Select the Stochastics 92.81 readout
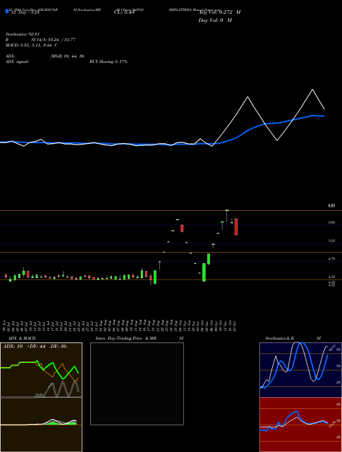 (x=23, y=34)
